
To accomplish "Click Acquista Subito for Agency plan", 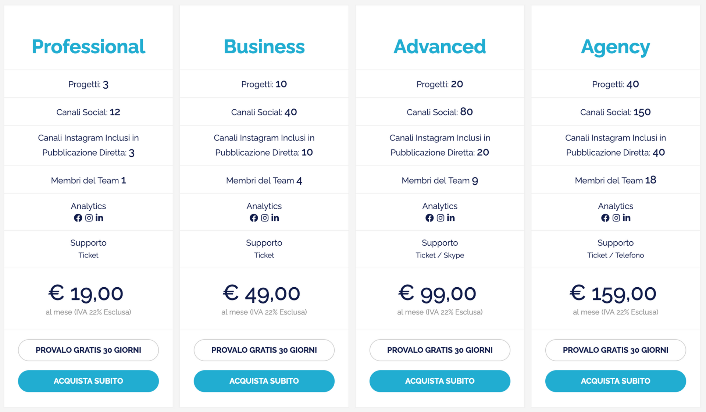I will 616,381.
